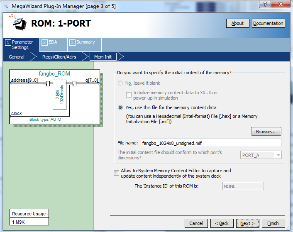Image resolution: width=293 pixels, height=232 pixels.
Task: Go to the General sub-page
Action: (x=17, y=57)
